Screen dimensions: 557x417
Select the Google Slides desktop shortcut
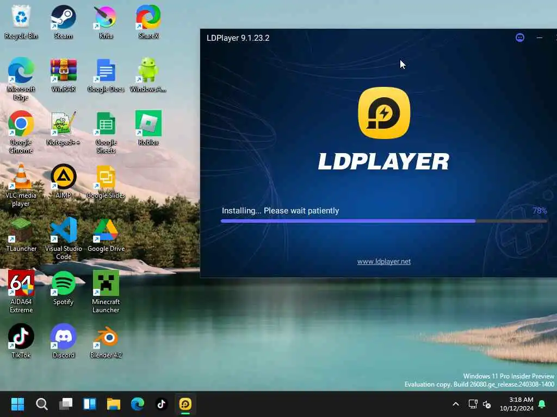(106, 181)
